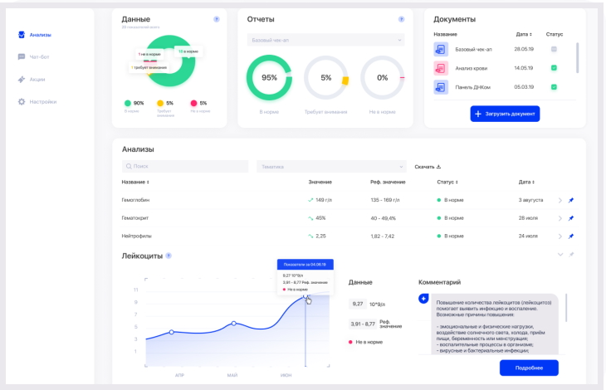Image resolution: width=606 pixels, height=390 pixels.
Task: Click help icon next to Отчеты
Action: click(401, 19)
